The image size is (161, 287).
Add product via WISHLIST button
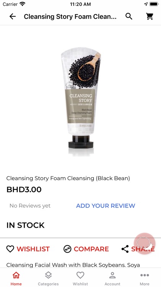pos(28,249)
